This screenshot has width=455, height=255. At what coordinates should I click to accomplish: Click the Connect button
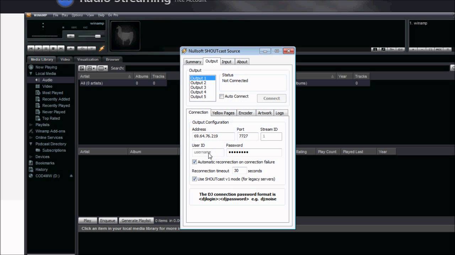[272, 98]
